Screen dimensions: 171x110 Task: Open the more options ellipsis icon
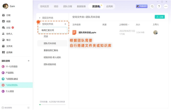[x=166, y=6]
